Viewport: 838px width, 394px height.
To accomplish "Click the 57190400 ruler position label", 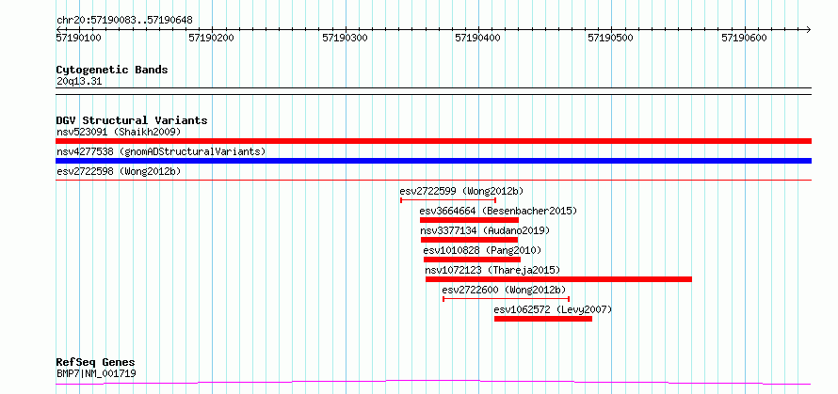I will tap(477, 38).
